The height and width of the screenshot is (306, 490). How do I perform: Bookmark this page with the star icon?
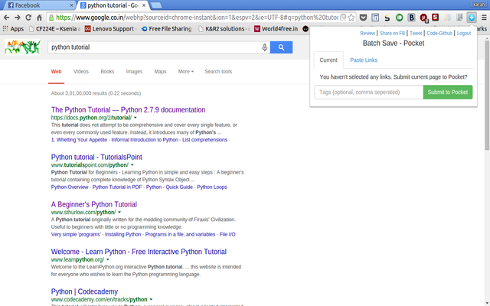click(x=351, y=18)
